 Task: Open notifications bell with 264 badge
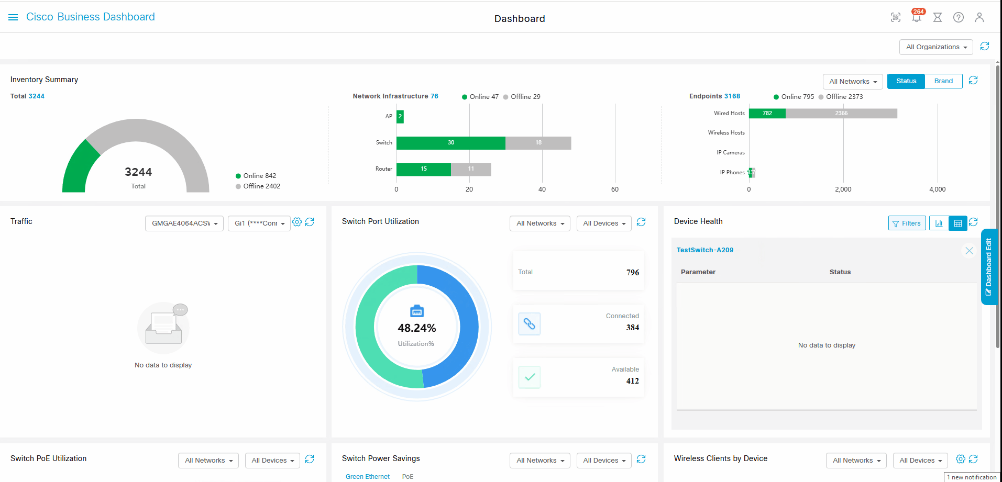[917, 17]
